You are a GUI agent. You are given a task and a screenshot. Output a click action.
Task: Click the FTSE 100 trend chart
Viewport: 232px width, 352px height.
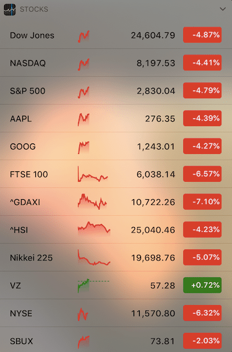[x=93, y=174]
